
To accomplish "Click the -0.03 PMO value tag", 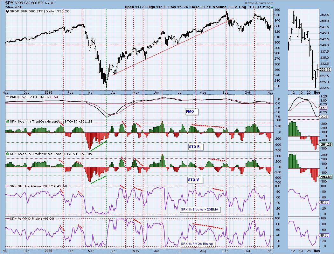I will coord(324,117).
